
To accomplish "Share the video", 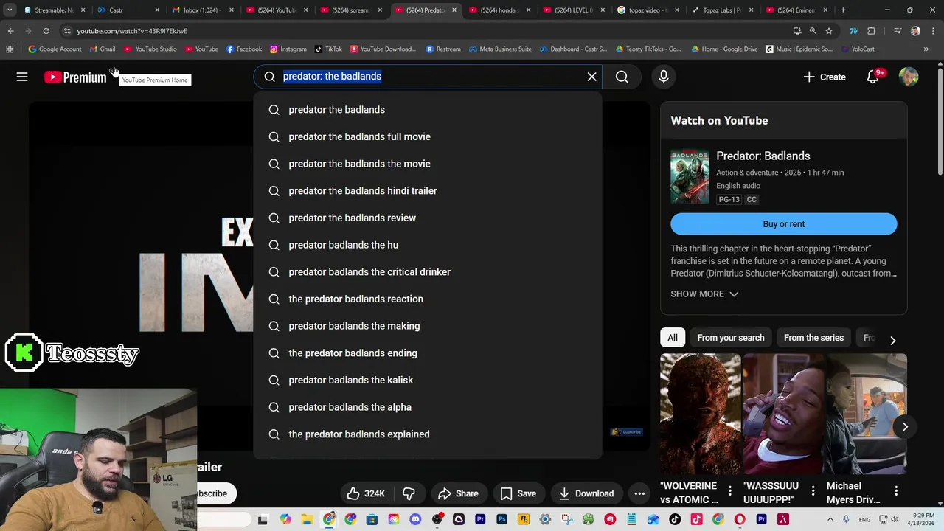I will 457,493.
